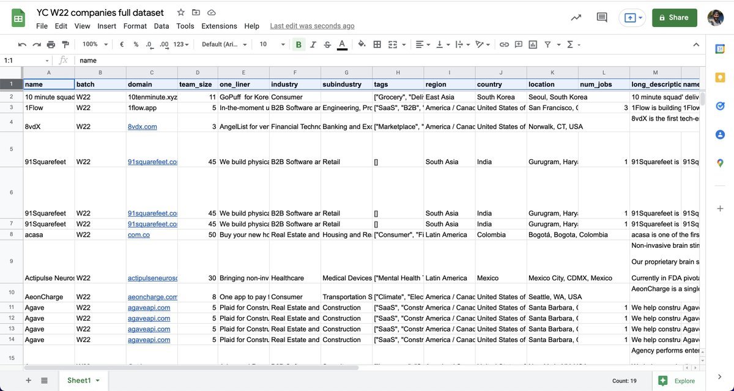Open the View menu
Viewport: 734px width, 391px height.
(83, 26)
